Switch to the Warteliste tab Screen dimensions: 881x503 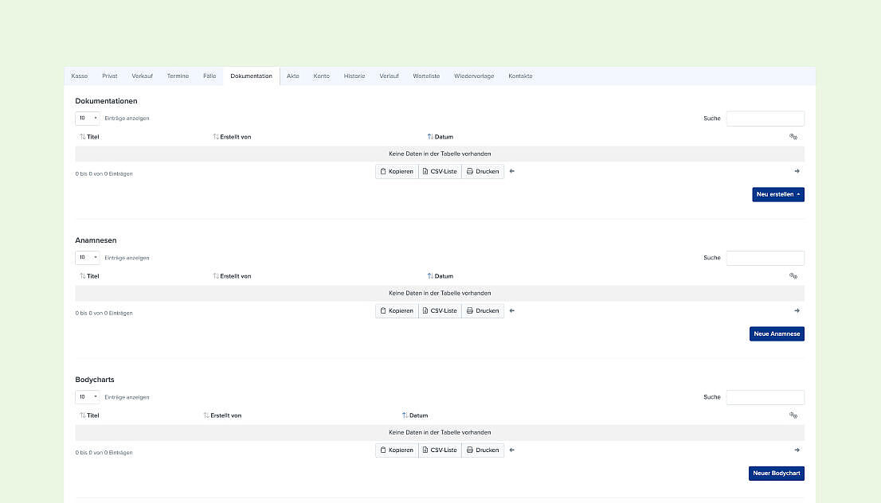426,76
